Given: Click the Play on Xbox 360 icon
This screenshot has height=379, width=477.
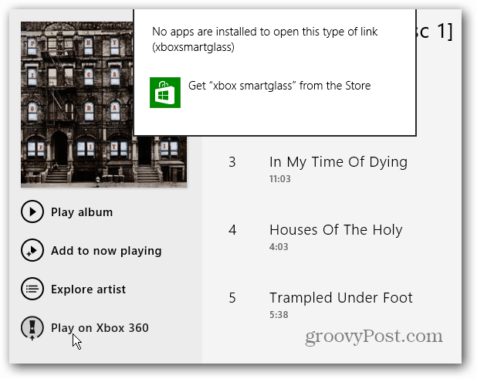Looking at the screenshot, I should 32,328.
